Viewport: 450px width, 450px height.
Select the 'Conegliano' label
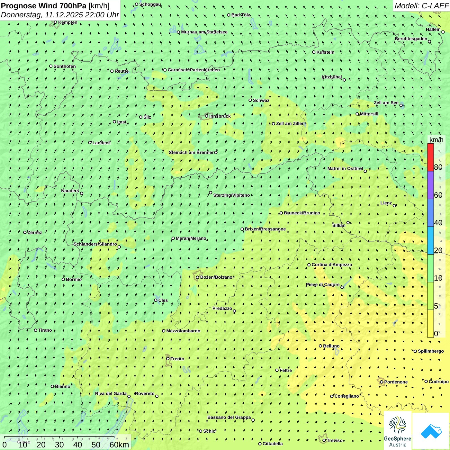pos(346,396)
